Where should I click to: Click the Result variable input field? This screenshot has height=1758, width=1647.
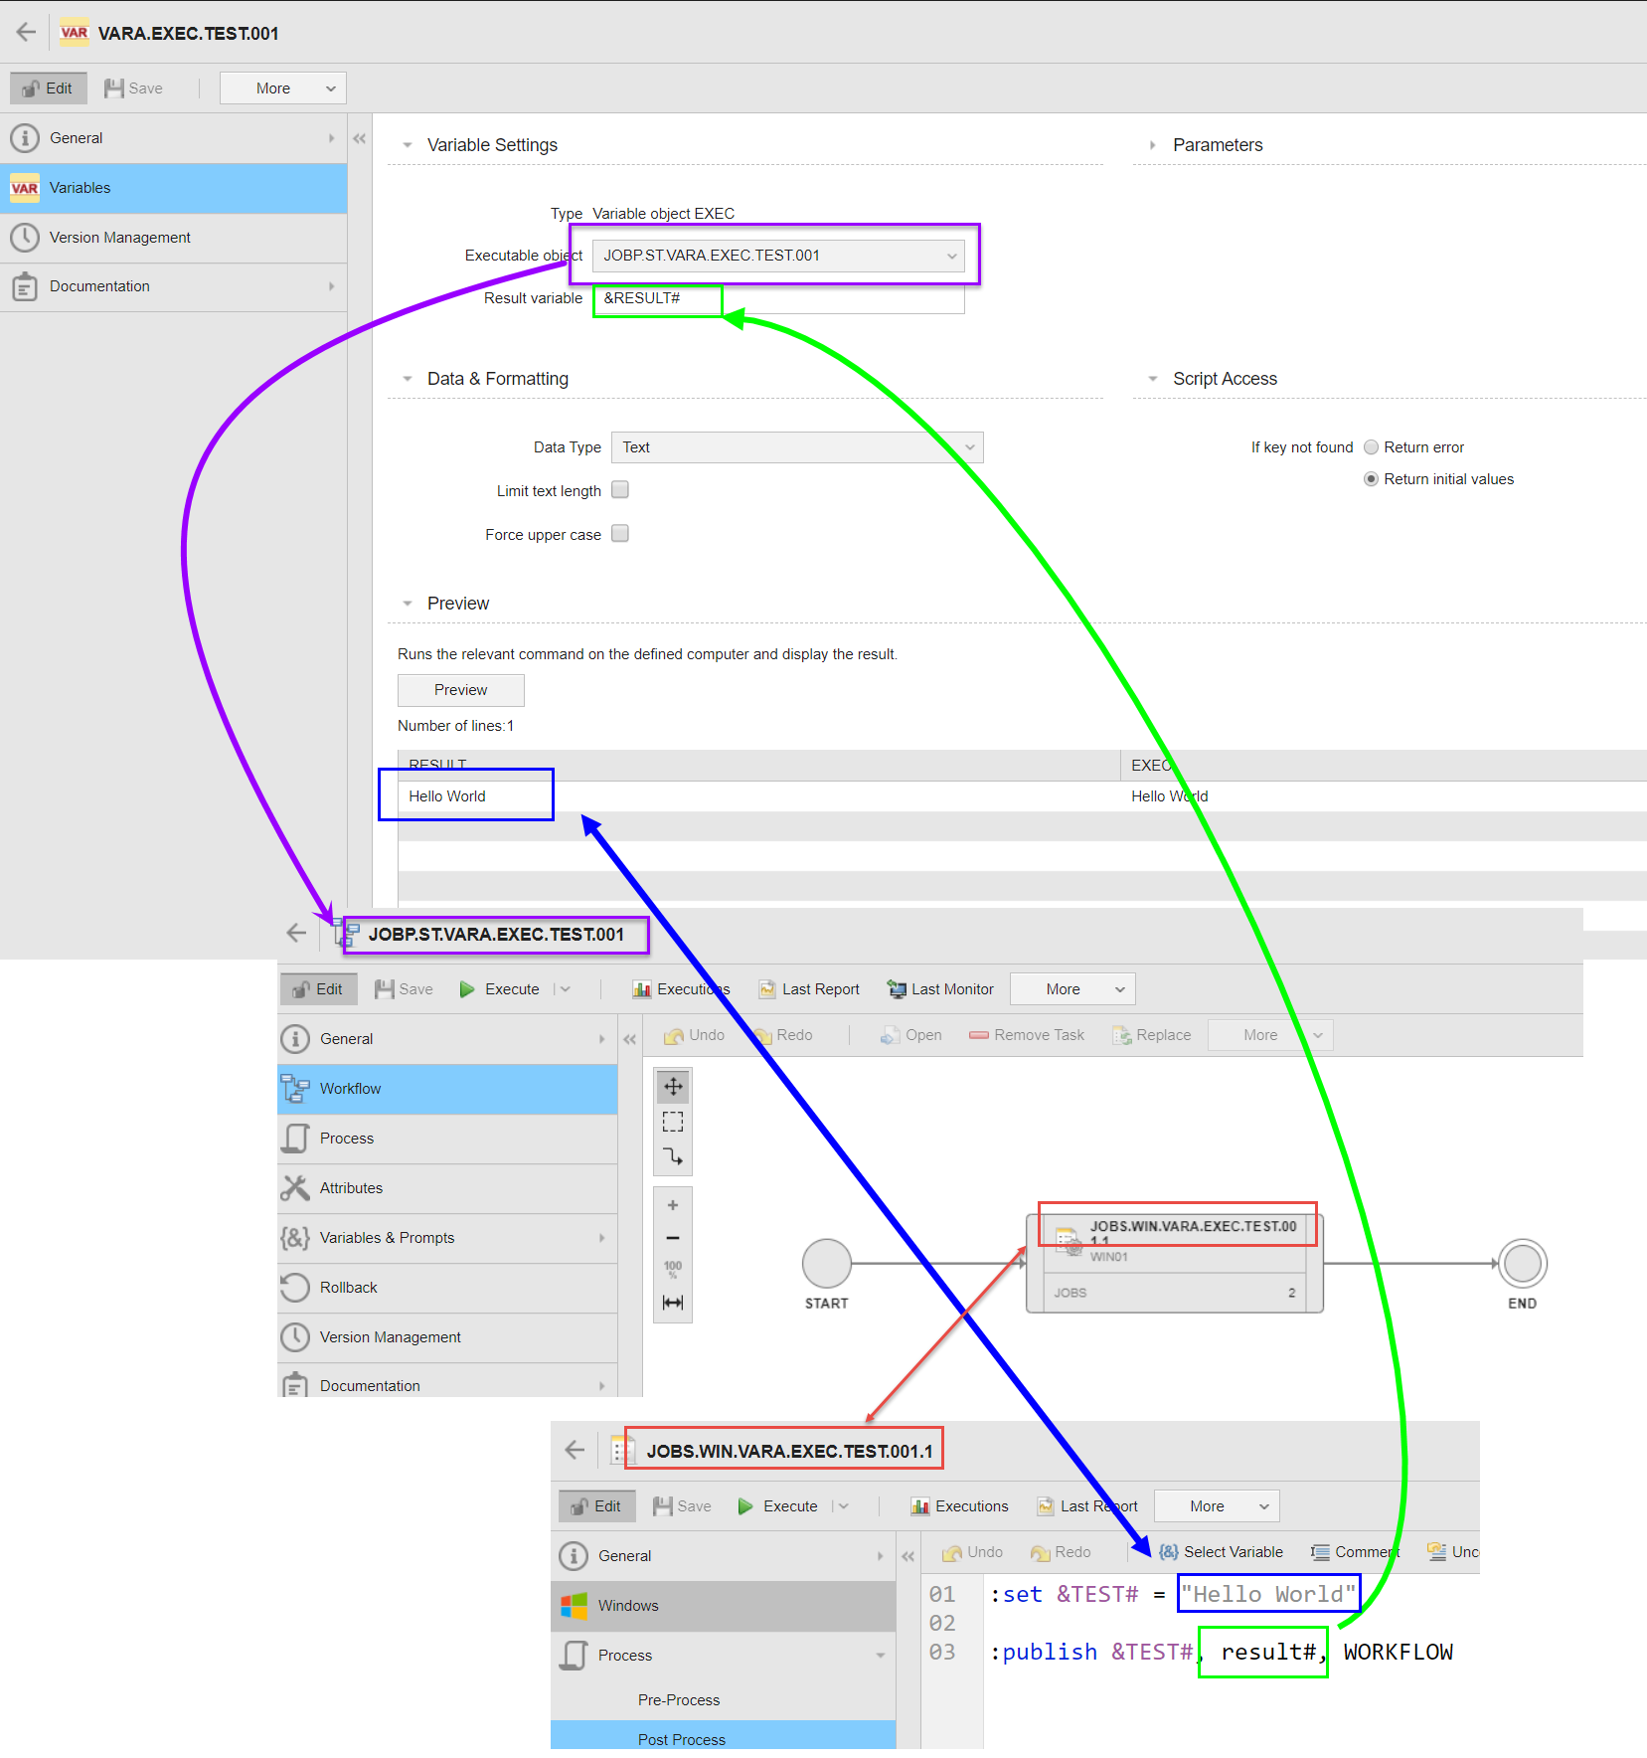pyautogui.click(x=656, y=298)
